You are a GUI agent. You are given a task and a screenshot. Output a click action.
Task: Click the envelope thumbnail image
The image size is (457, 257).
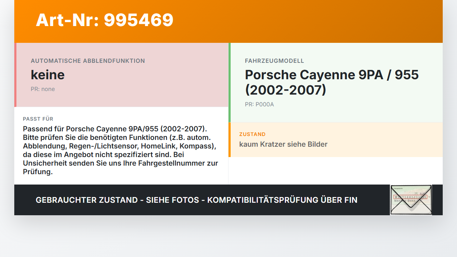(411, 200)
